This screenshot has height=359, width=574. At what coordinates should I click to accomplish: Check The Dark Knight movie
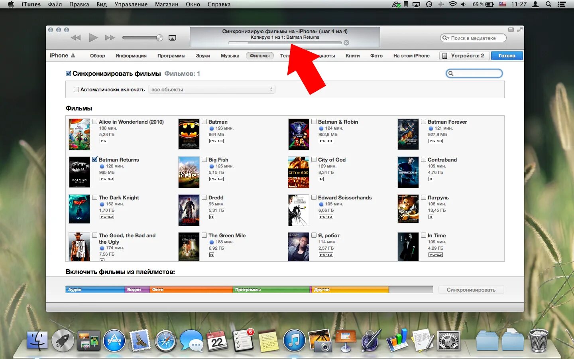pyautogui.click(x=95, y=197)
